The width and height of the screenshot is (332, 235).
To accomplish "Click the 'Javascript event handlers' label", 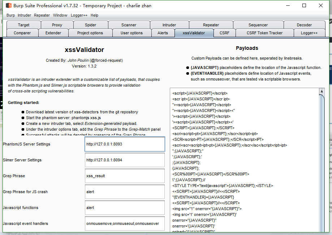I will pyautogui.click(x=25, y=223).
